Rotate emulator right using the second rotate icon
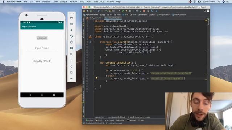 (72, 42)
